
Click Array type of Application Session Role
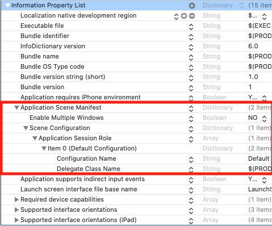click(x=211, y=139)
